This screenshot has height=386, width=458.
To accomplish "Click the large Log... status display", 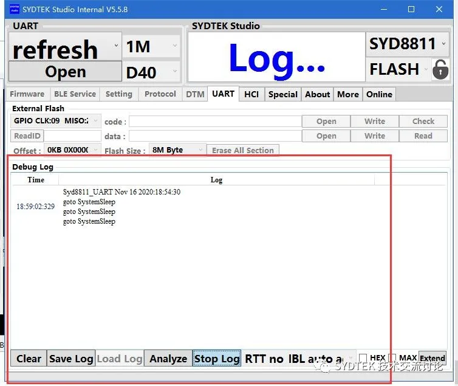I will point(276,57).
